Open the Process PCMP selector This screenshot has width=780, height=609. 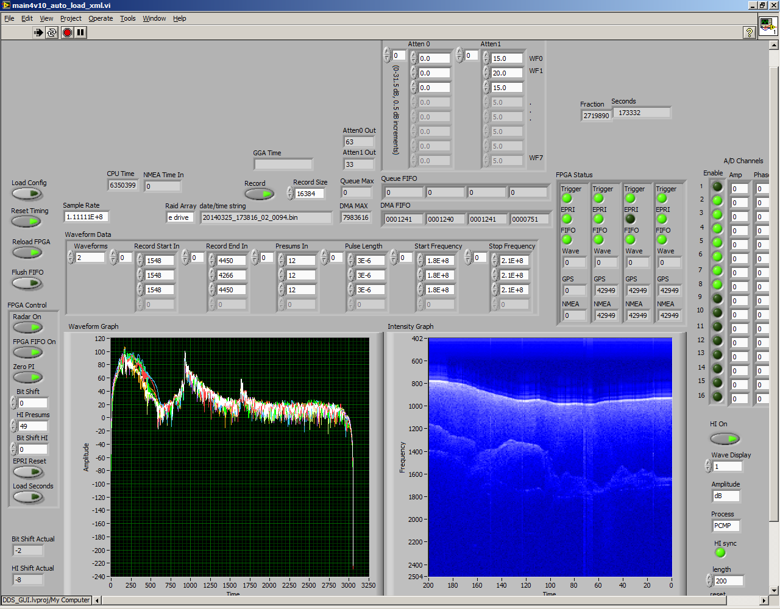(726, 526)
